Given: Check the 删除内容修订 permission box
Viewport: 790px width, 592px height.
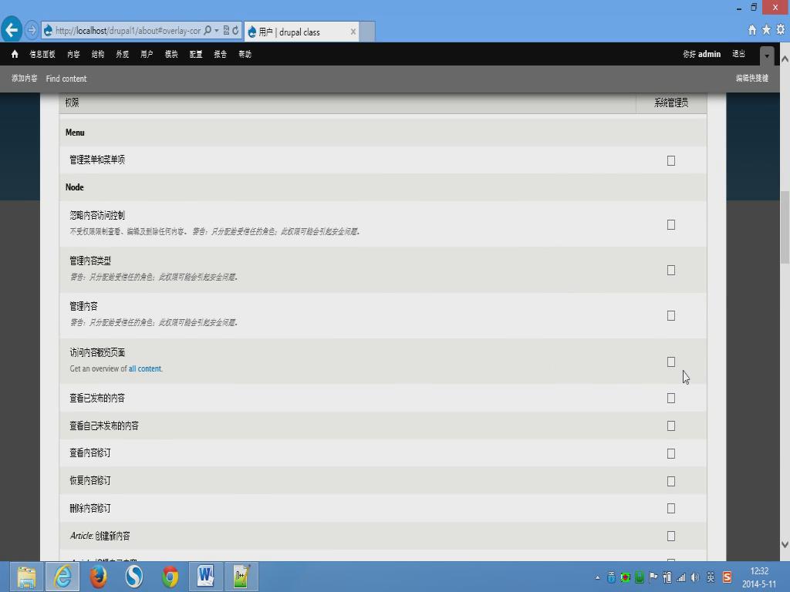Looking at the screenshot, I should [x=671, y=509].
